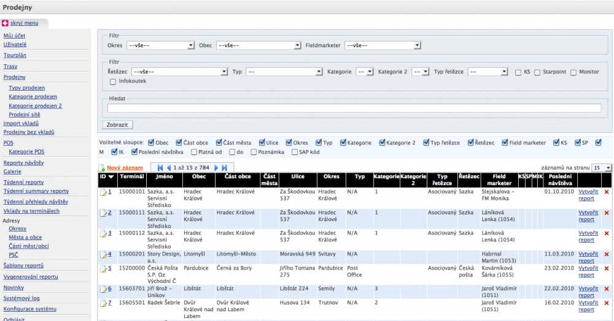Image resolution: width=614 pixels, height=321 pixels.
Task: Open Typy prodejen submenu item
Action: click(x=26, y=88)
